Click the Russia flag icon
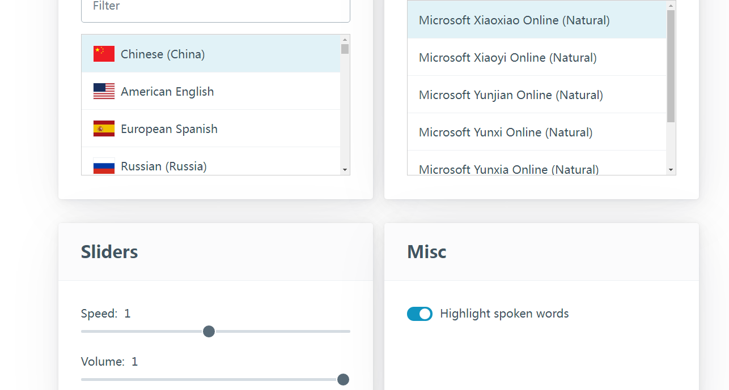 tap(104, 166)
